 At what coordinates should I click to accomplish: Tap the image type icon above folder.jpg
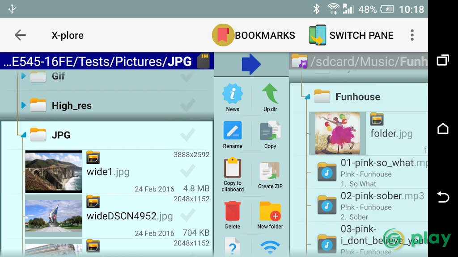[x=377, y=119]
